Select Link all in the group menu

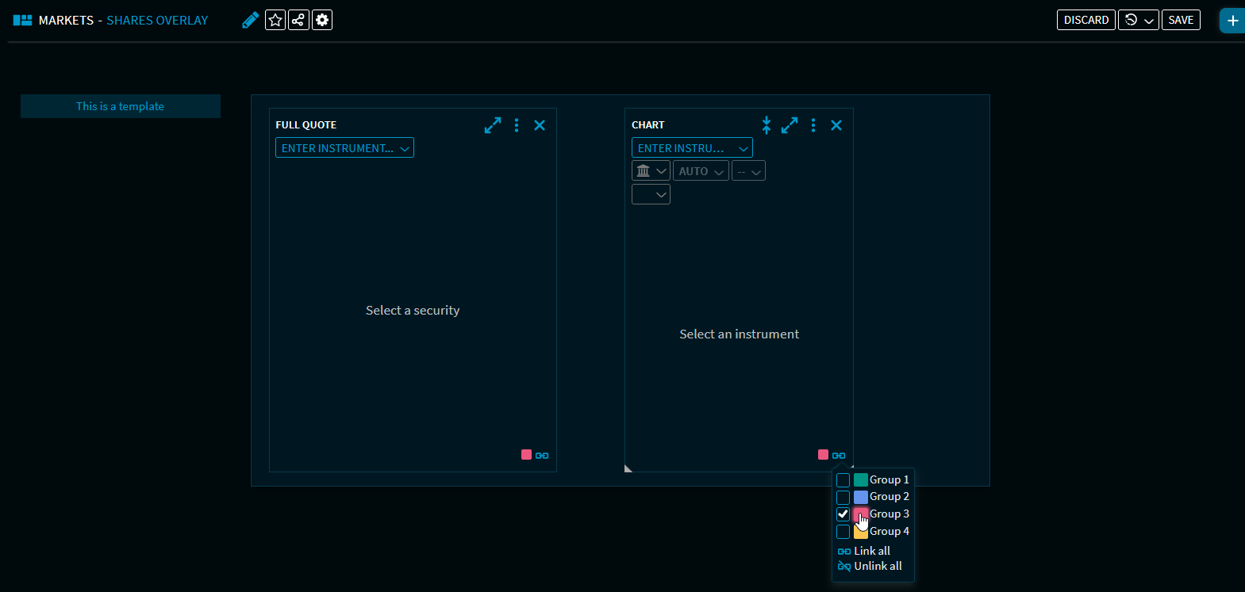871,551
